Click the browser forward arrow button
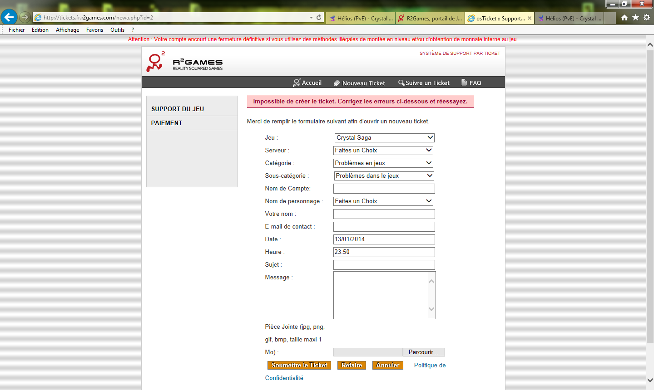Image resolution: width=654 pixels, height=390 pixels. click(25, 18)
